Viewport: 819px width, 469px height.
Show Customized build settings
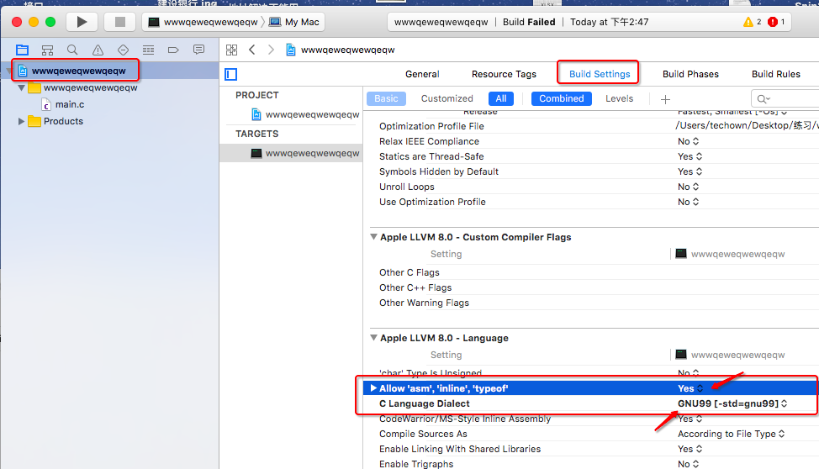[447, 98]
